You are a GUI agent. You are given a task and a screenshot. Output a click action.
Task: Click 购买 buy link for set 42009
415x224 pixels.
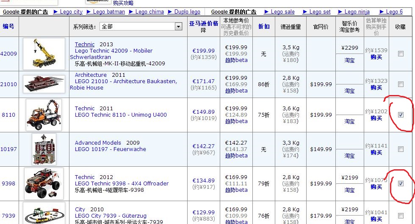376,57
